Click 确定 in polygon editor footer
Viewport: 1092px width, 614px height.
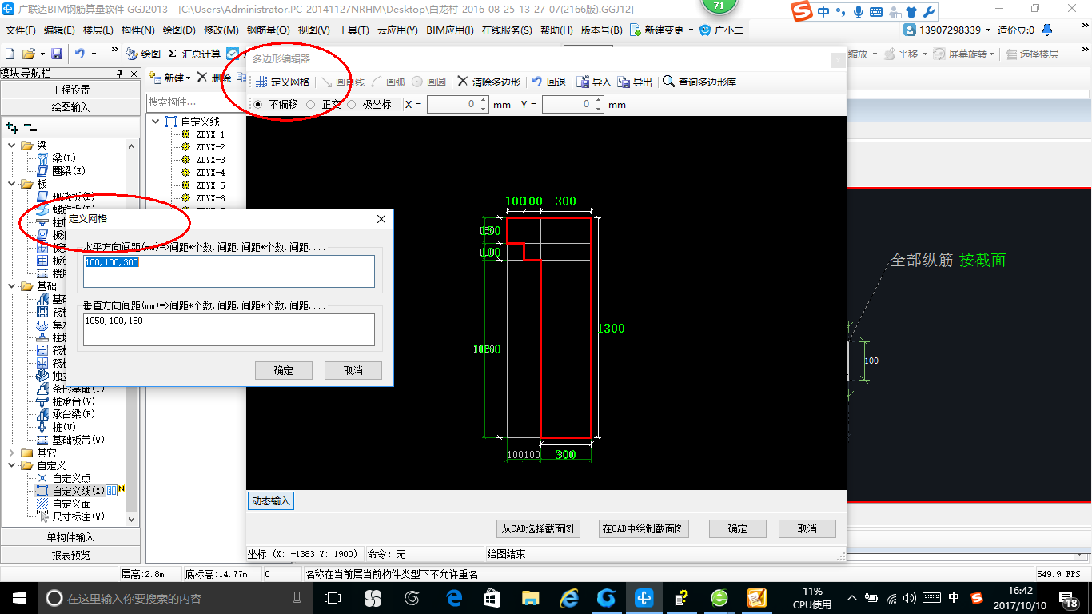[x=737, y=528]
